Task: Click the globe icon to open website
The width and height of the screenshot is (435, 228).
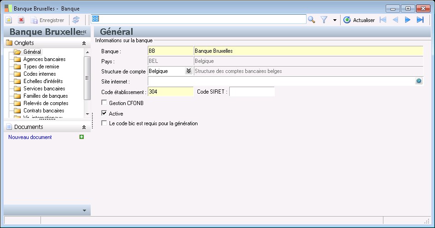Action: pyautogui.click(x=419, y=81)
